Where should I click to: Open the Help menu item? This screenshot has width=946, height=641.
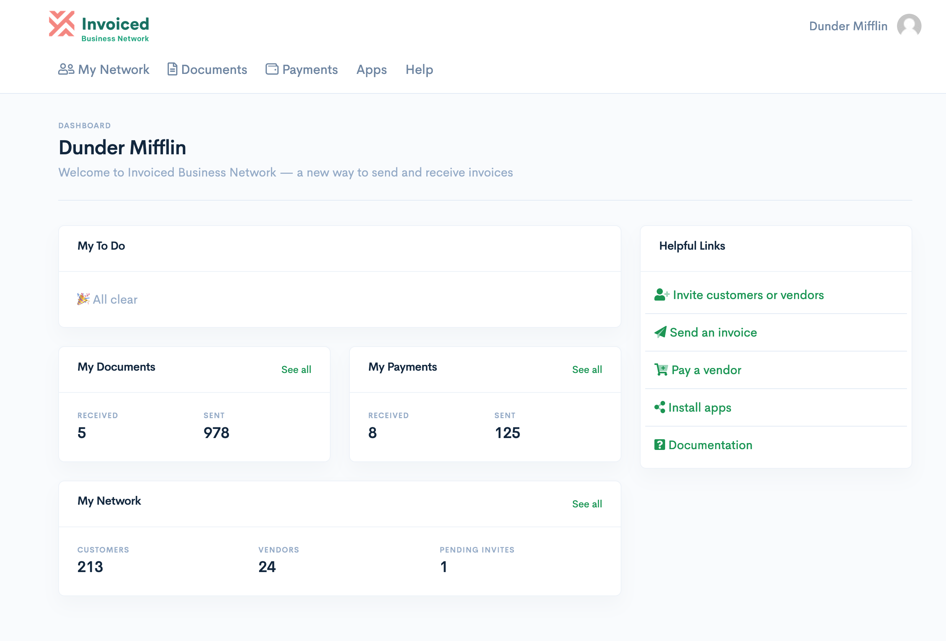pyautogui.click(x=419, y=69)
